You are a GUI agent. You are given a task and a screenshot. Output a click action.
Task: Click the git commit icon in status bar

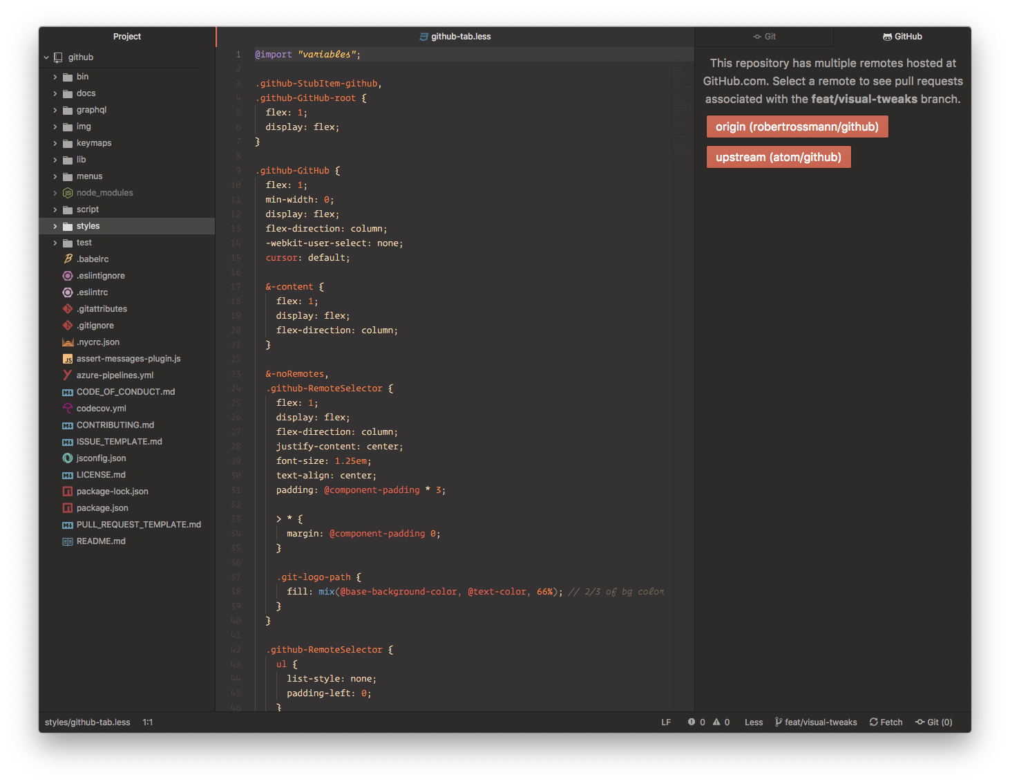click(x=920, y=722)
